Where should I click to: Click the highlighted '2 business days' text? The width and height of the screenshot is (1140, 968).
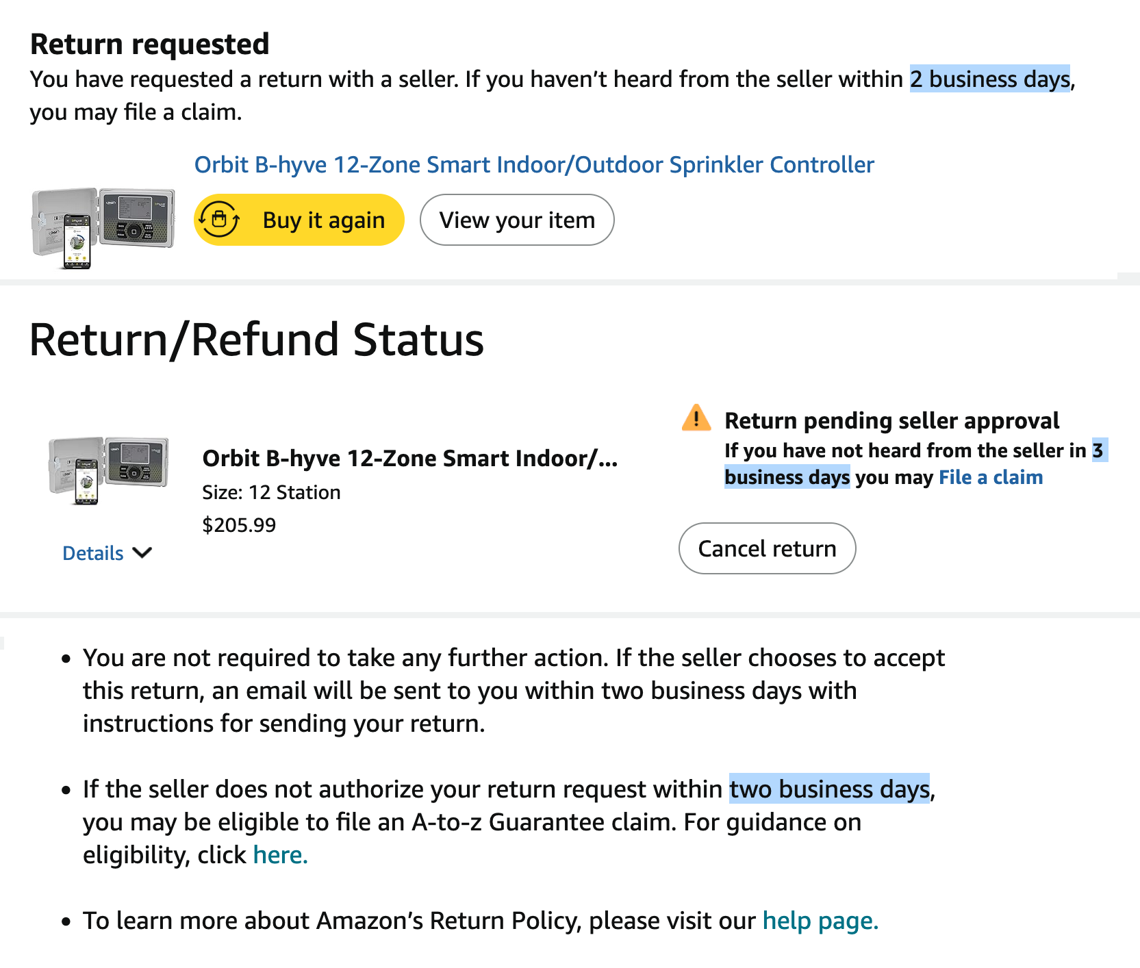[x=989, y=79]
